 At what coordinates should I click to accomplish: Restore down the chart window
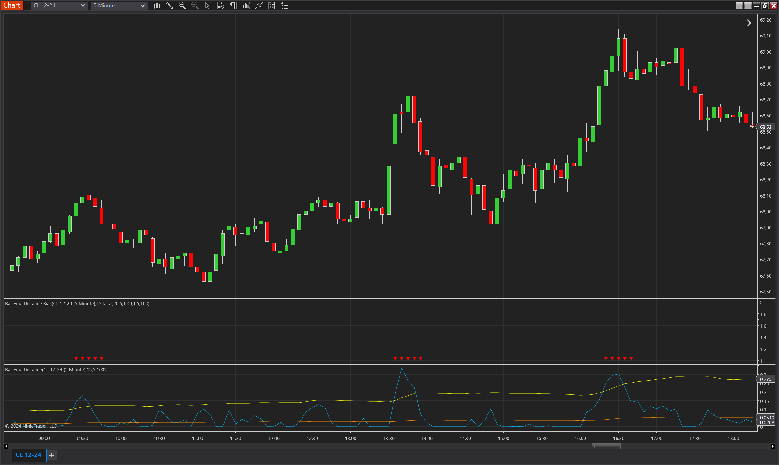pos(765,5)
